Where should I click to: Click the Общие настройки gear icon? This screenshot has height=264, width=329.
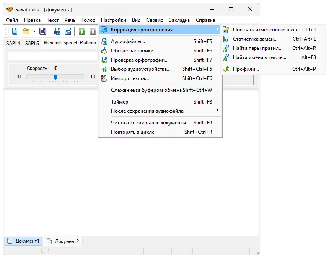click(x=104, y=51)
